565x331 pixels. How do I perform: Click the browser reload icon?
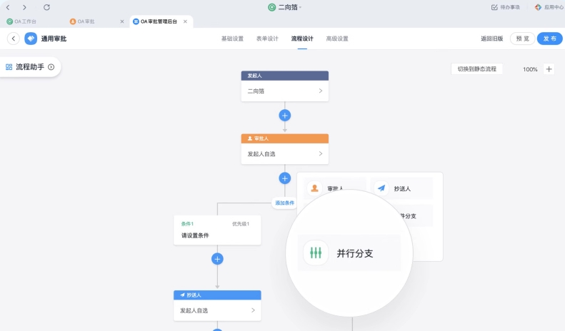click(x=46, y=7)
